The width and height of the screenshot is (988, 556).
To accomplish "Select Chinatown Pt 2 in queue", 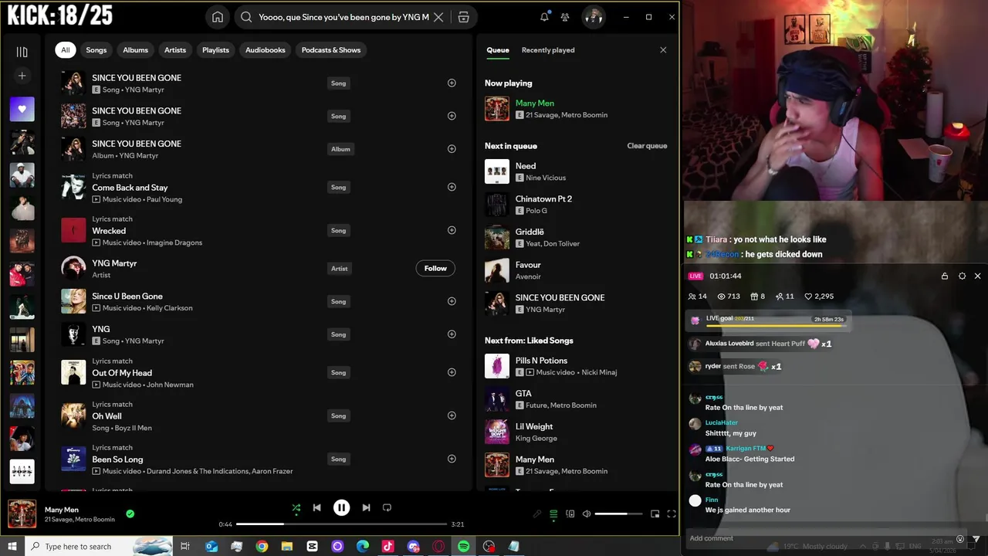I will (x=576, y=205).
